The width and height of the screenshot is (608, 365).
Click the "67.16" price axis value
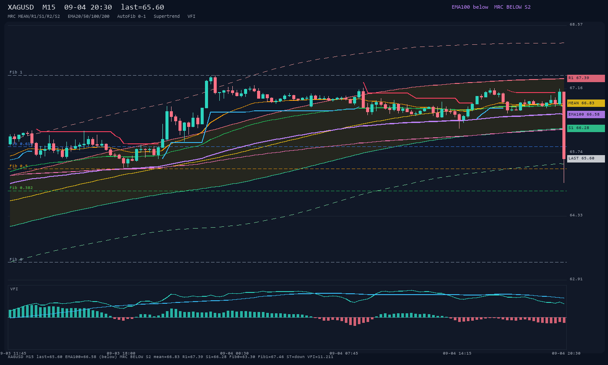pos(576,88)
